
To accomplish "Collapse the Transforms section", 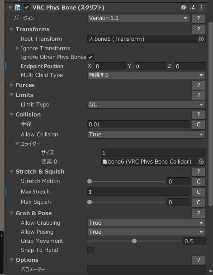I will [x=12, y=29].
